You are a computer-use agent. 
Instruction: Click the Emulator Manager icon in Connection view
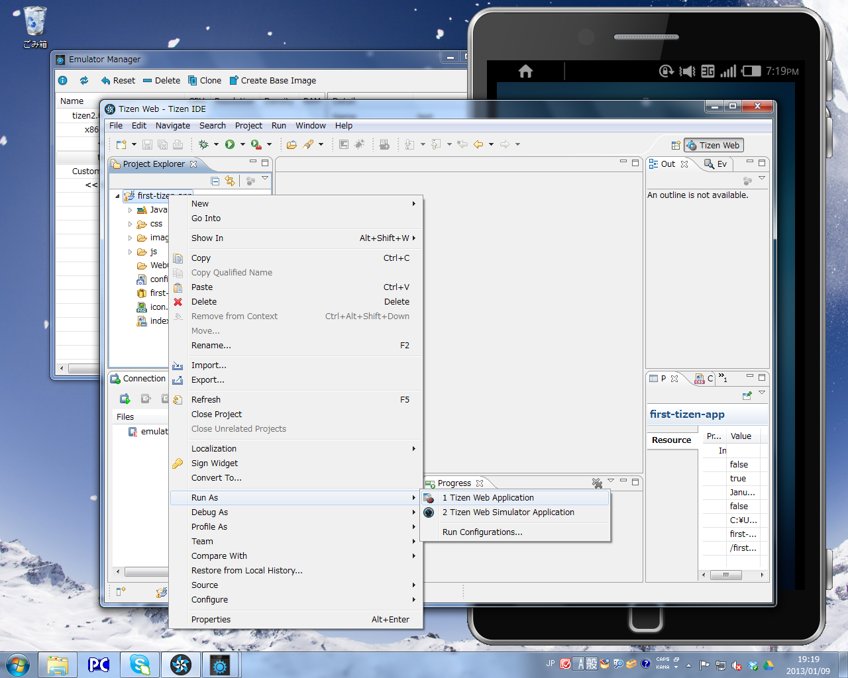[x=125, y=399]
